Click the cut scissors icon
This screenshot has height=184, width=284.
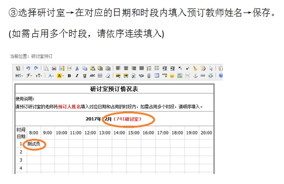77,68
